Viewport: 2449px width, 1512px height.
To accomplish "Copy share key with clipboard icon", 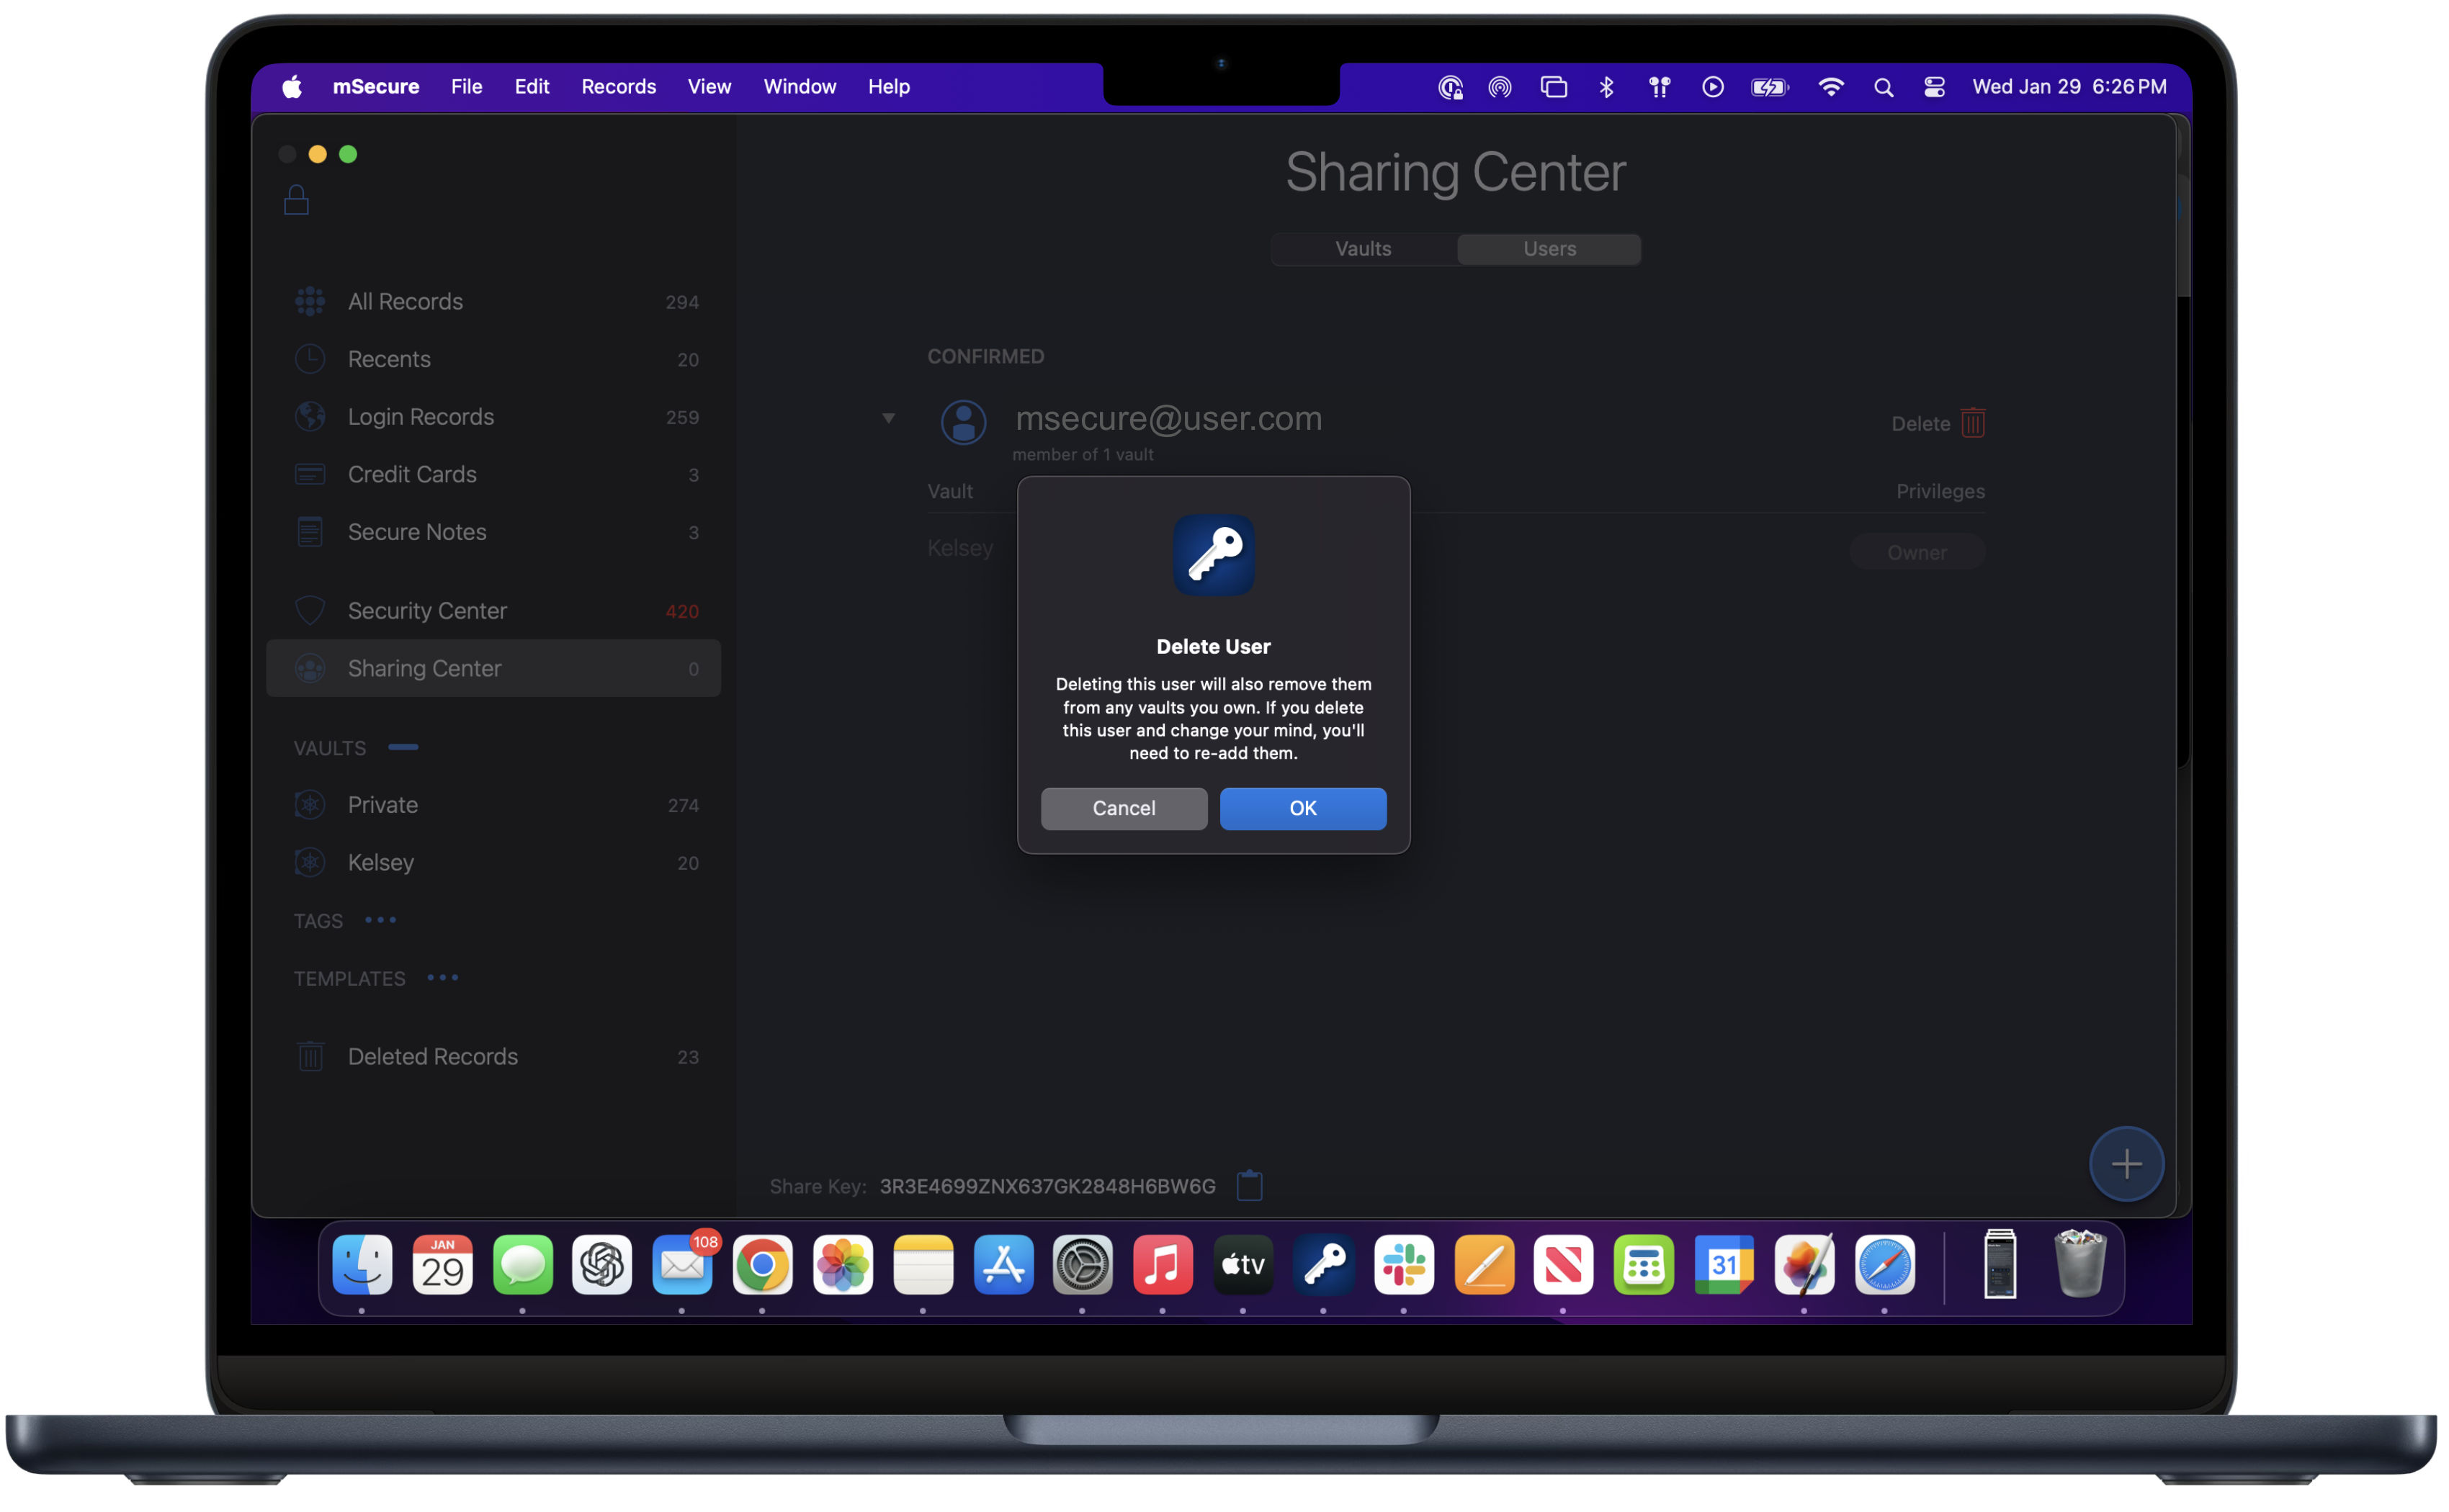I will tap(1250, 1185).
